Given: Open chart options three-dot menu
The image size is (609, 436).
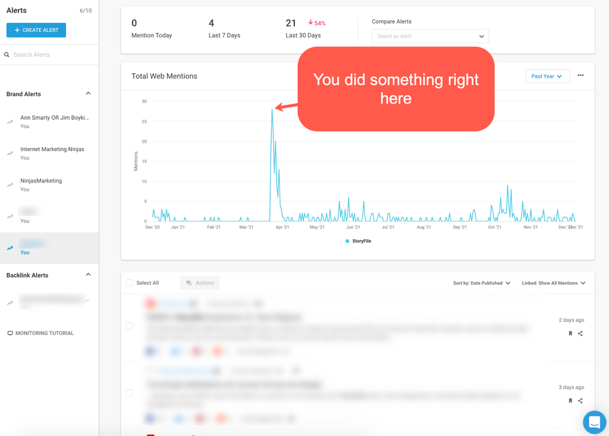Looking at the screenshot, I should point(580,76).
